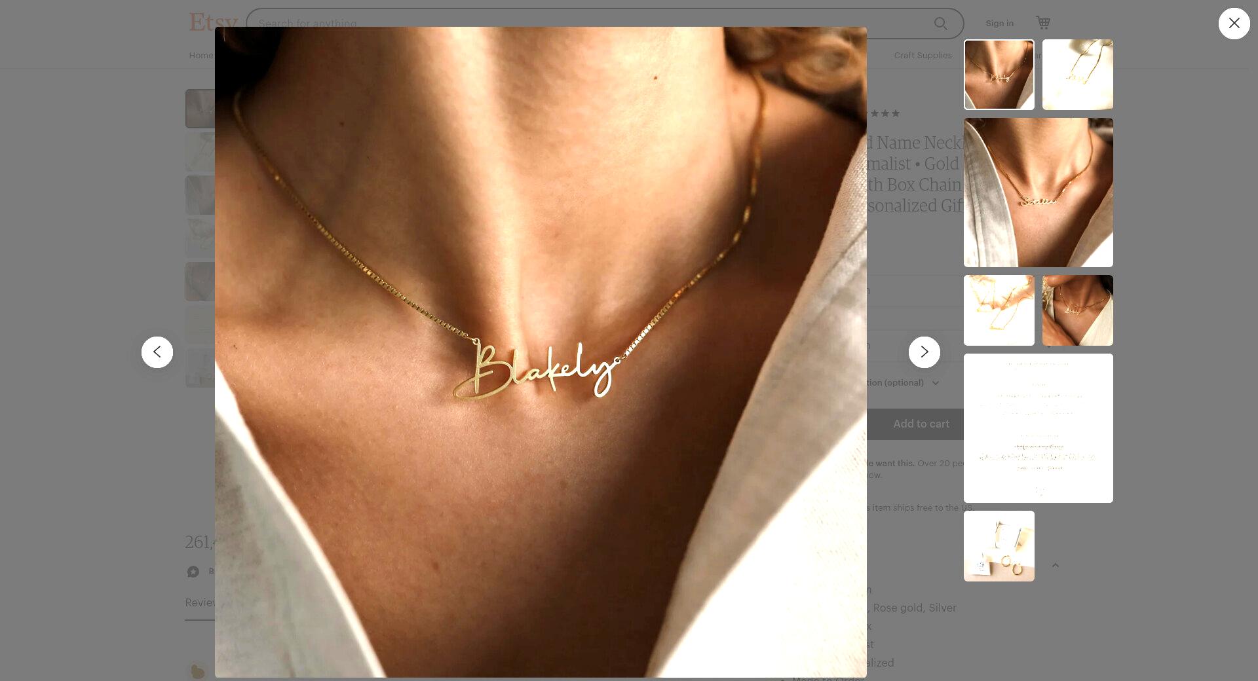Switch to the Reviews tab
Screen dimensions: 1258x681
200,603
